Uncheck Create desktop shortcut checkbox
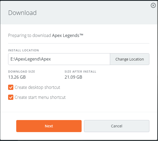The height and width of the screenshot is (141, 158). pos(11,87)
